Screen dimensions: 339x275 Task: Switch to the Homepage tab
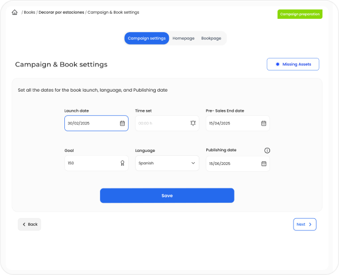183,38
